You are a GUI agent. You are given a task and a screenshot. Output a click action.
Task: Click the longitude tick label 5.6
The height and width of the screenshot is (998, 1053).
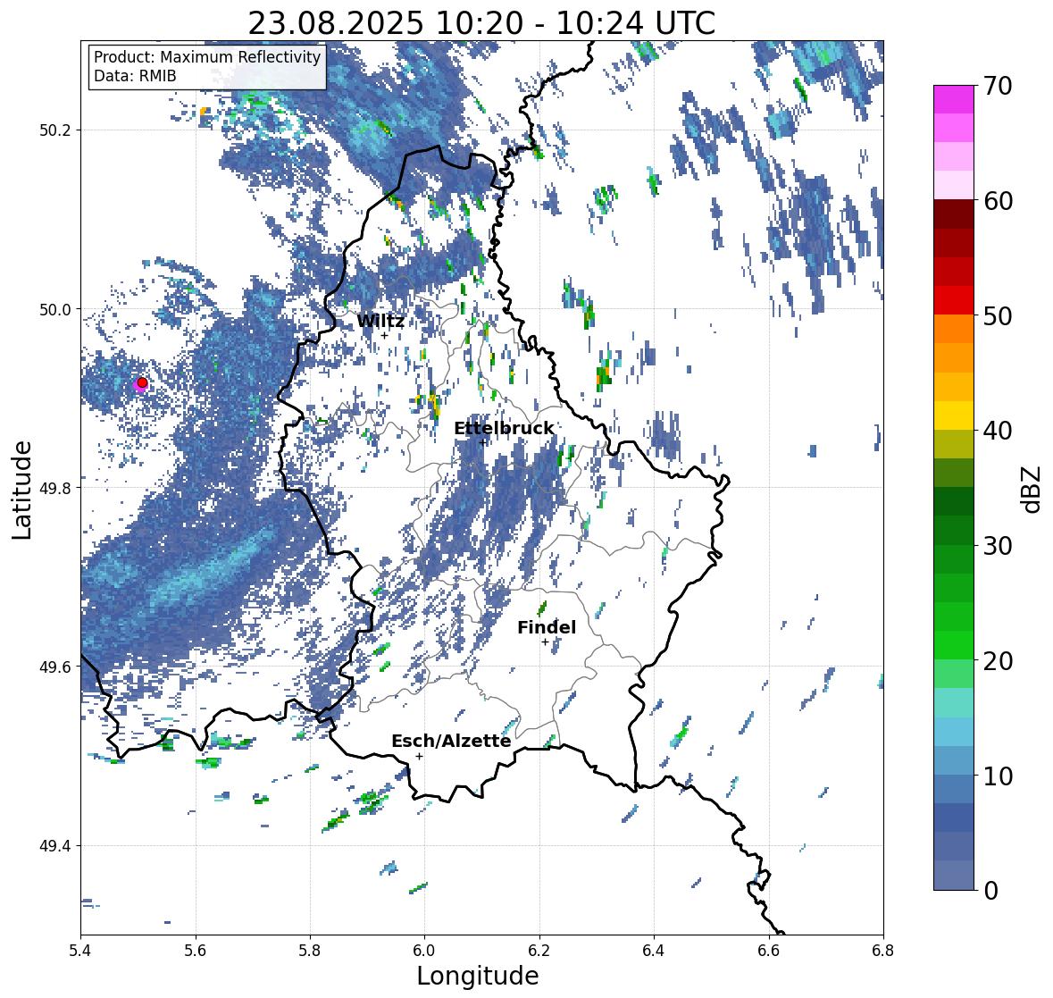(x=196, y=951)
